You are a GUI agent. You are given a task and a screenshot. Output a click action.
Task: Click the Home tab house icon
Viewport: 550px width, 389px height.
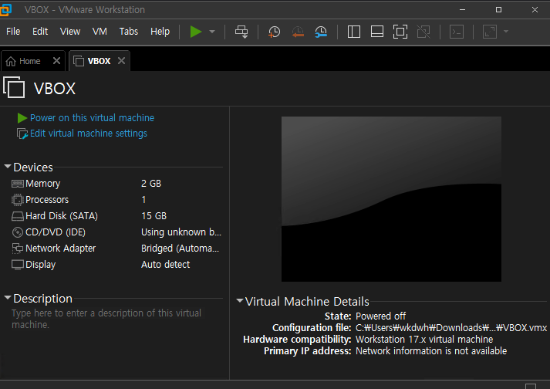[11, 61]
